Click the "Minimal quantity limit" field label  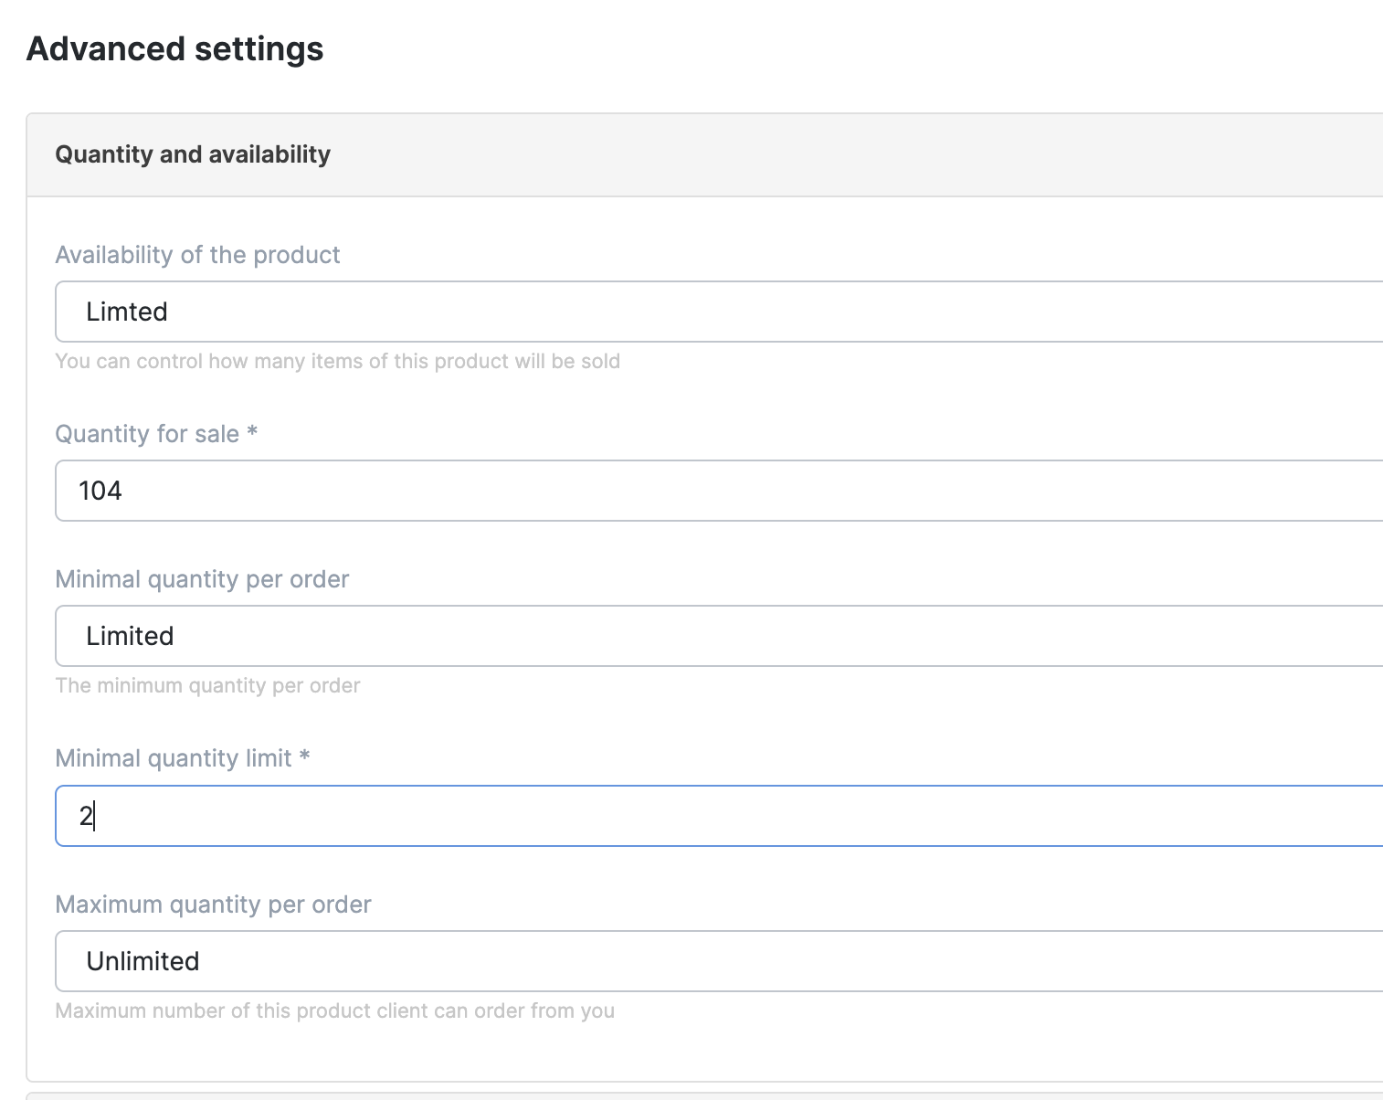[x=173, y=758]
